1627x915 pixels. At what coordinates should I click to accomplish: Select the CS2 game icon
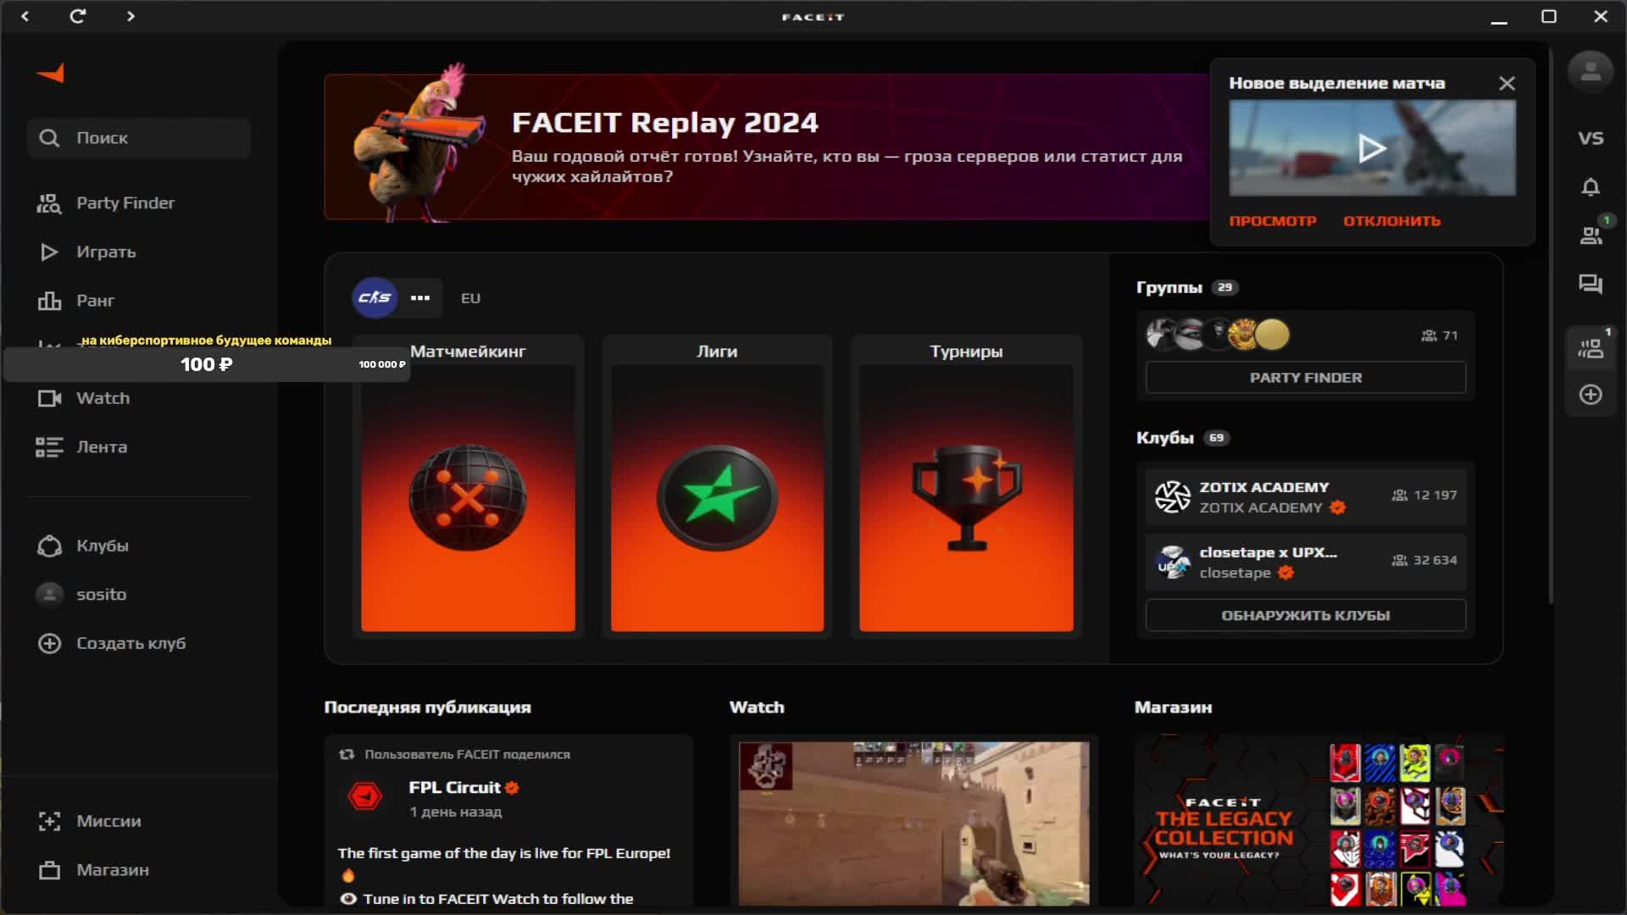point(375,298)
